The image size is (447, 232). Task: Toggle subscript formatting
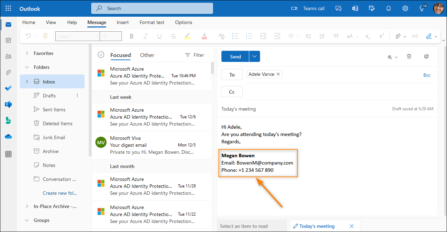[368, 36]
